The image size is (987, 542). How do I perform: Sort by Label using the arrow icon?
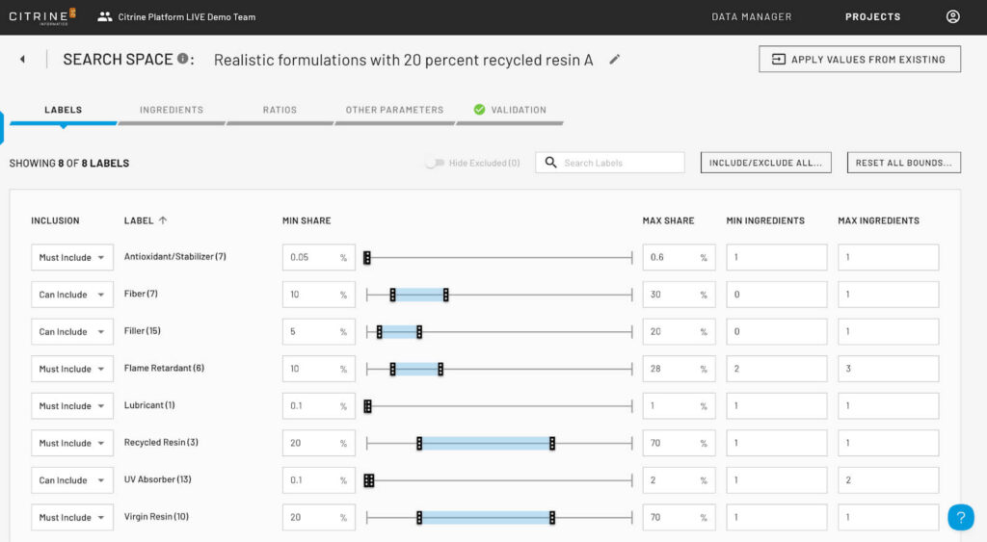pyautogui.click(x=163, y=220)
